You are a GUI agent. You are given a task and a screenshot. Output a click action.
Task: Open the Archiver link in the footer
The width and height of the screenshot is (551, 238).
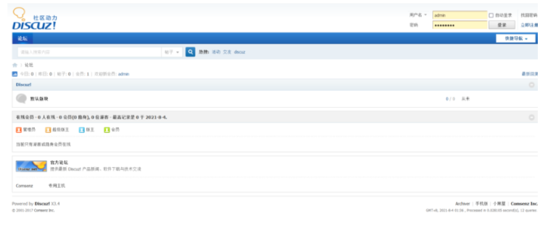(462, 204)
